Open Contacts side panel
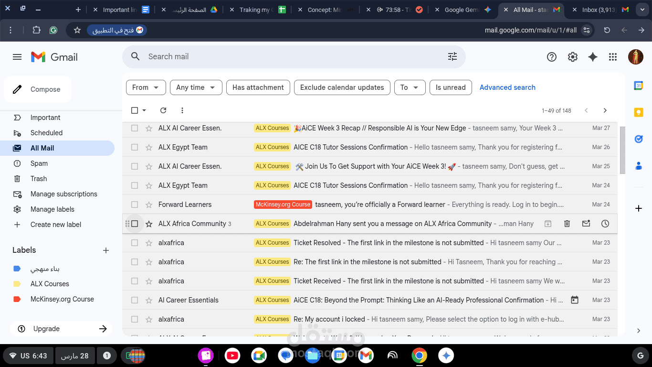 [x=639, y=166]
